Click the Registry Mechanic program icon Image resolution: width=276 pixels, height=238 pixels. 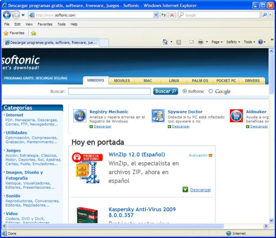click(x=80, y=116)
